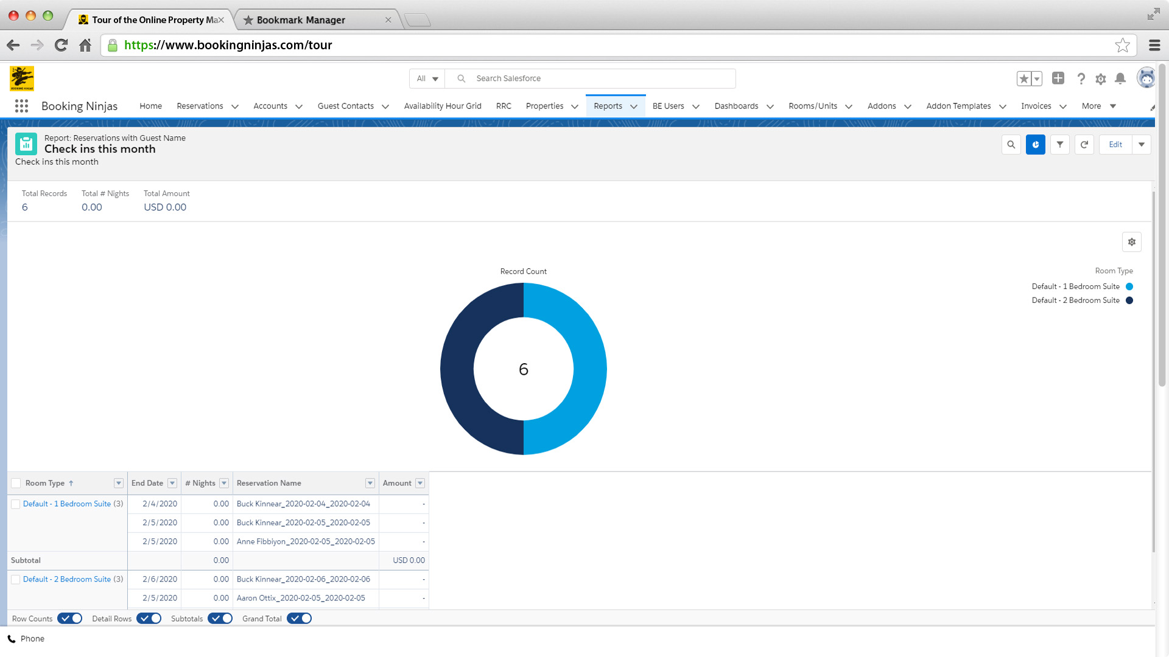Open the Amount column menu arrow
This screenshot has height=657, width=1169.
(420, 483)
